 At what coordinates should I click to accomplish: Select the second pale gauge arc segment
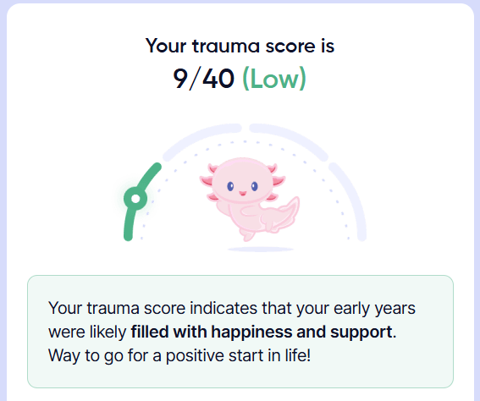(x=202, y=141)
